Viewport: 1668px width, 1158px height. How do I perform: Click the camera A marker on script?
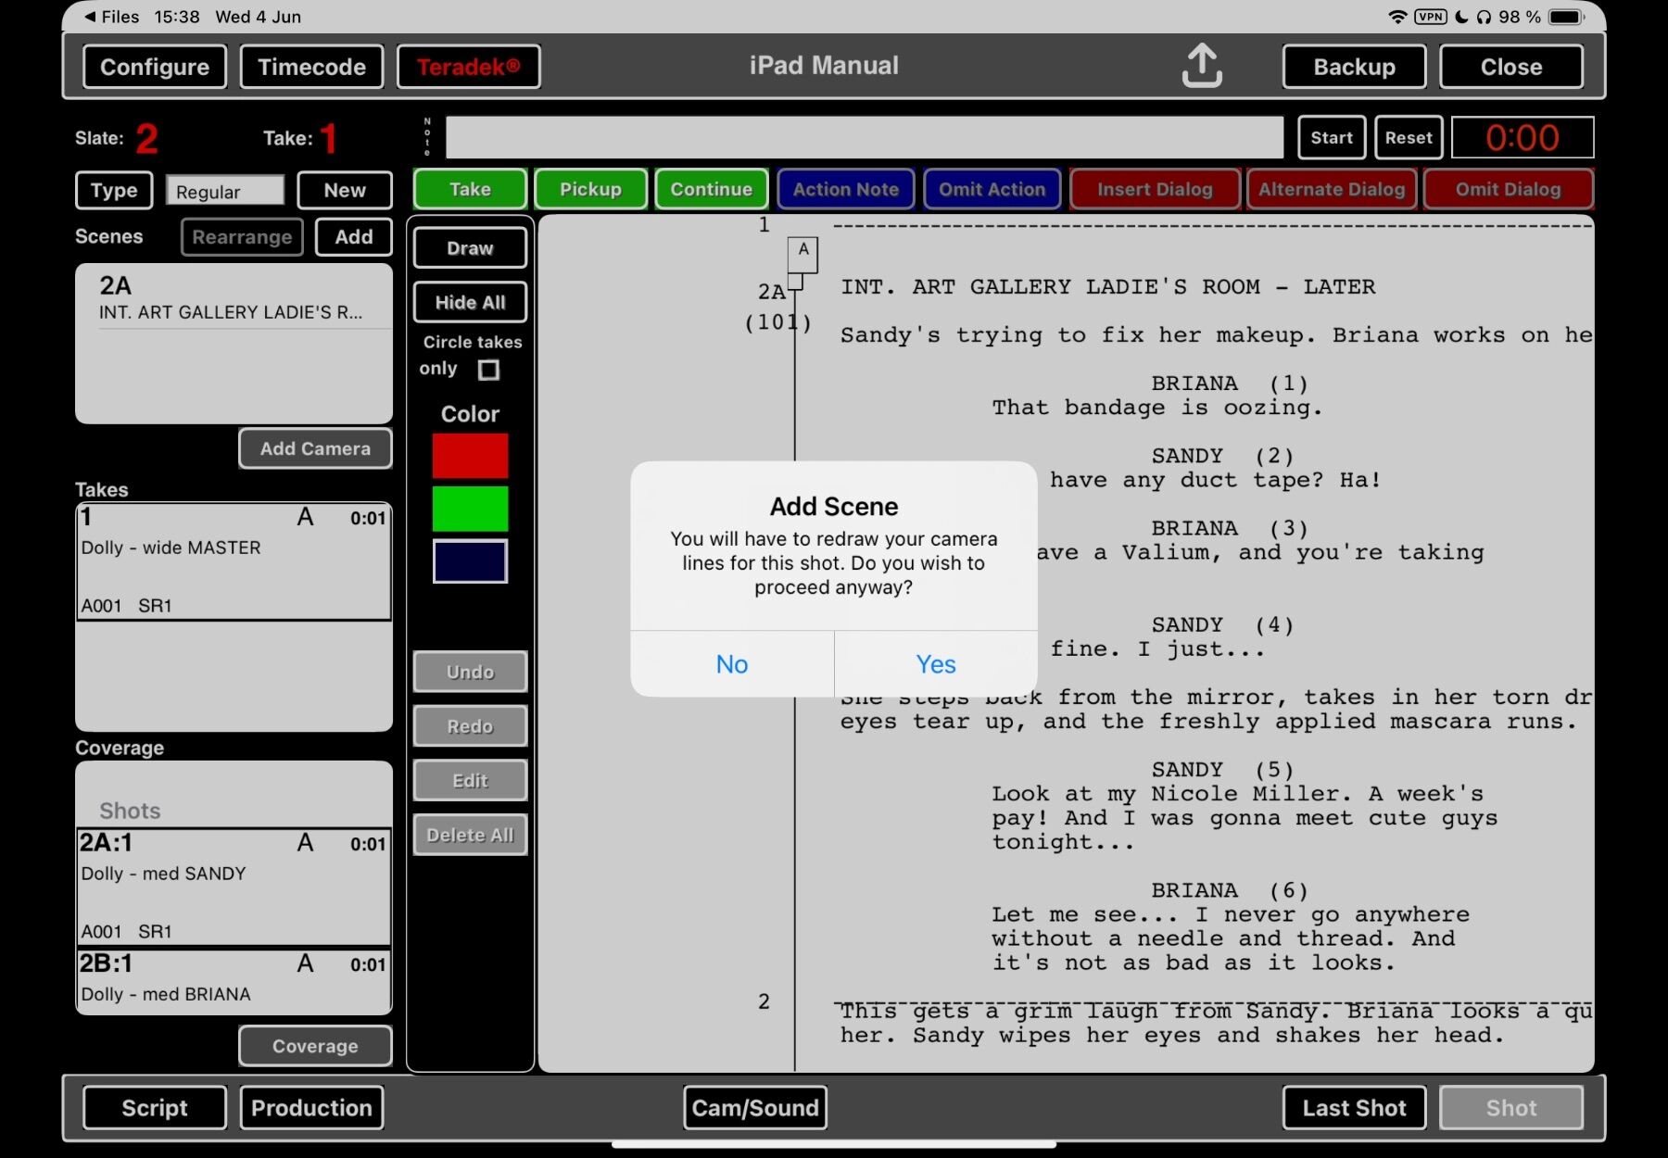click(x=802, y=252)
